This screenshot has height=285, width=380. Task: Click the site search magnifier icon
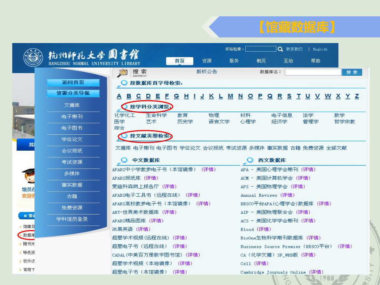280,49
